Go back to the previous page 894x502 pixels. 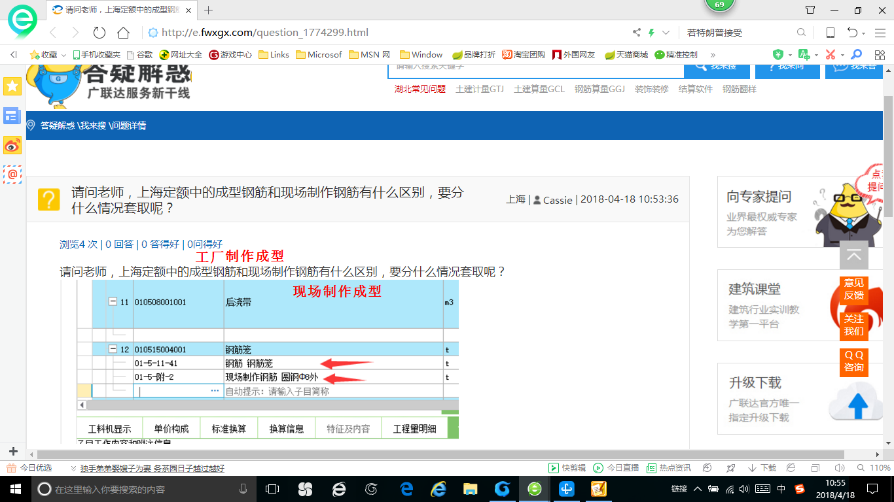[53, 33]
